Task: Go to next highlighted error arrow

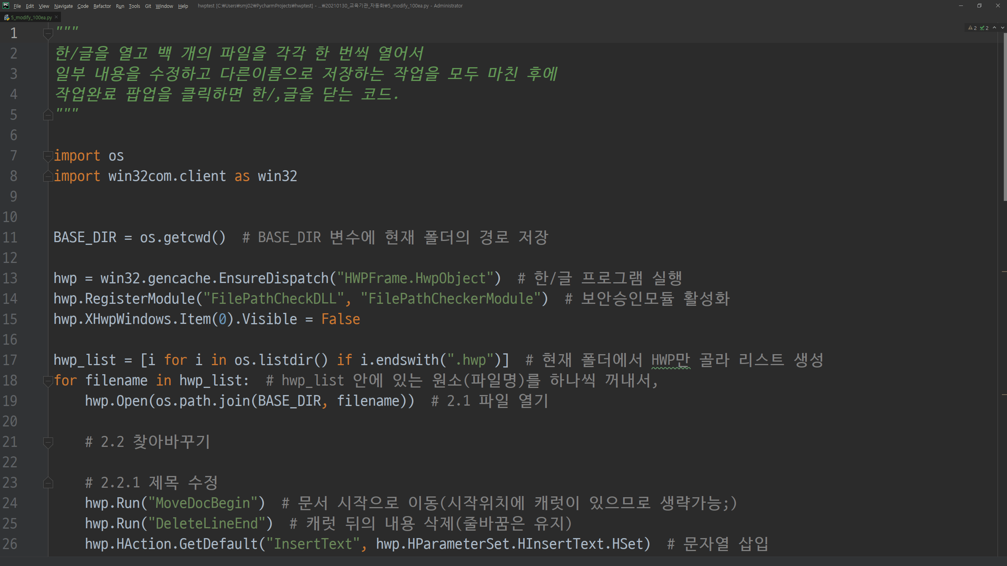Action: [x=1002, y=28]
